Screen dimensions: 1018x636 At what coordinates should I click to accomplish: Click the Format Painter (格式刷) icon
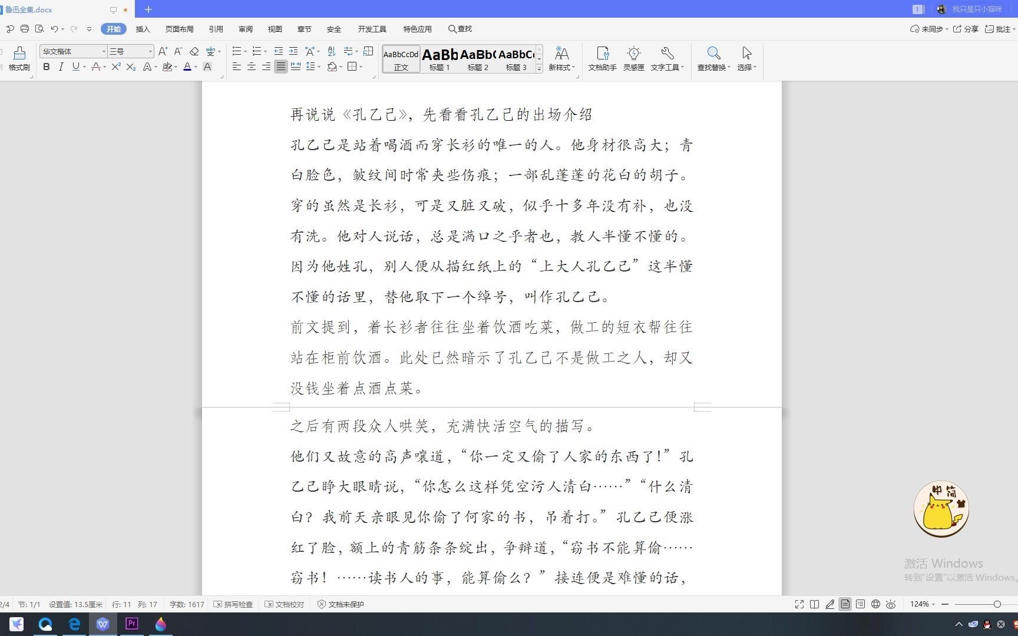(x=19, y=58)
